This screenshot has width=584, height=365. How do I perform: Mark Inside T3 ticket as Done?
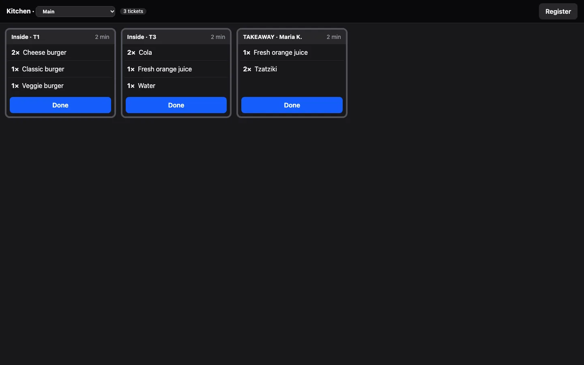point(176,105)
